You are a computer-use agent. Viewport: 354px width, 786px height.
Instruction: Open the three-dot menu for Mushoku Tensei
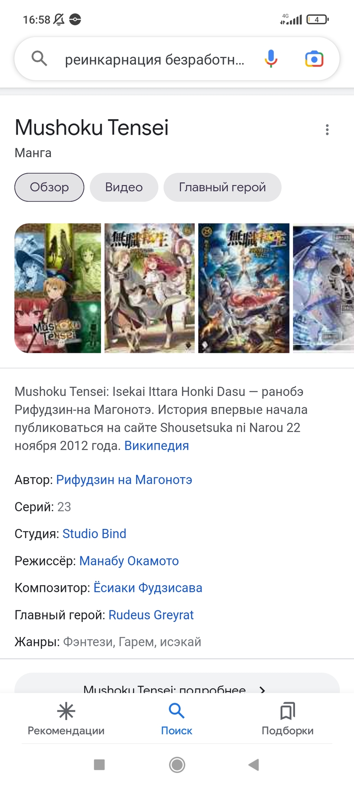pyautogui.click(x=327, y=130)
